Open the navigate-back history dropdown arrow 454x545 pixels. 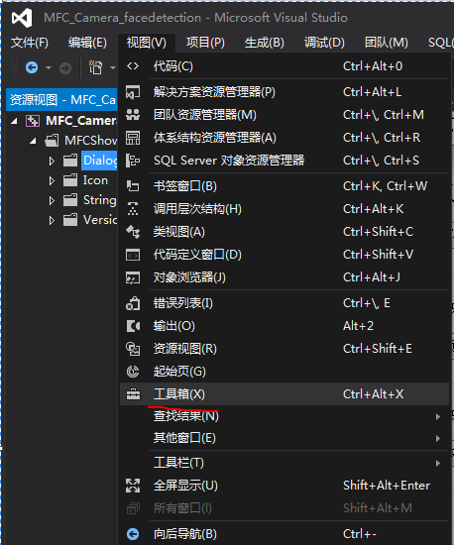tap(49, 67)
